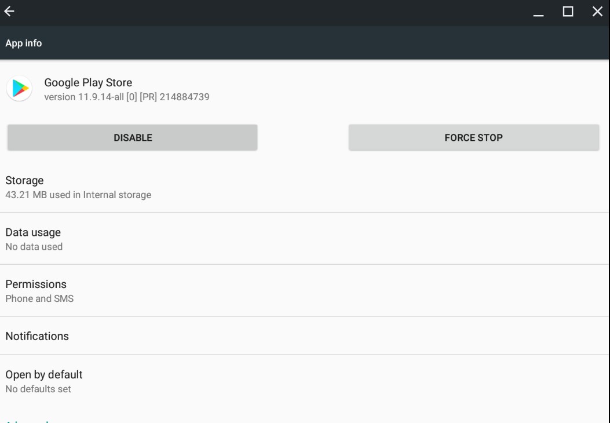Maximize the App info window
The height and width of the screenshot is (423, 610).
(x=568, y=11)
